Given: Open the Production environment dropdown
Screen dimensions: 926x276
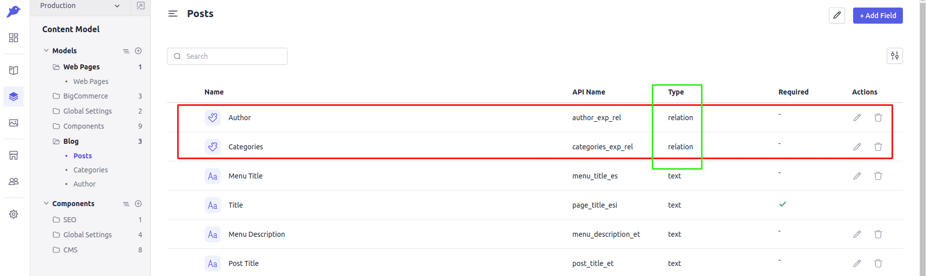Looking at the screenshot, I should pyautogui.click(x=80, y=6).
